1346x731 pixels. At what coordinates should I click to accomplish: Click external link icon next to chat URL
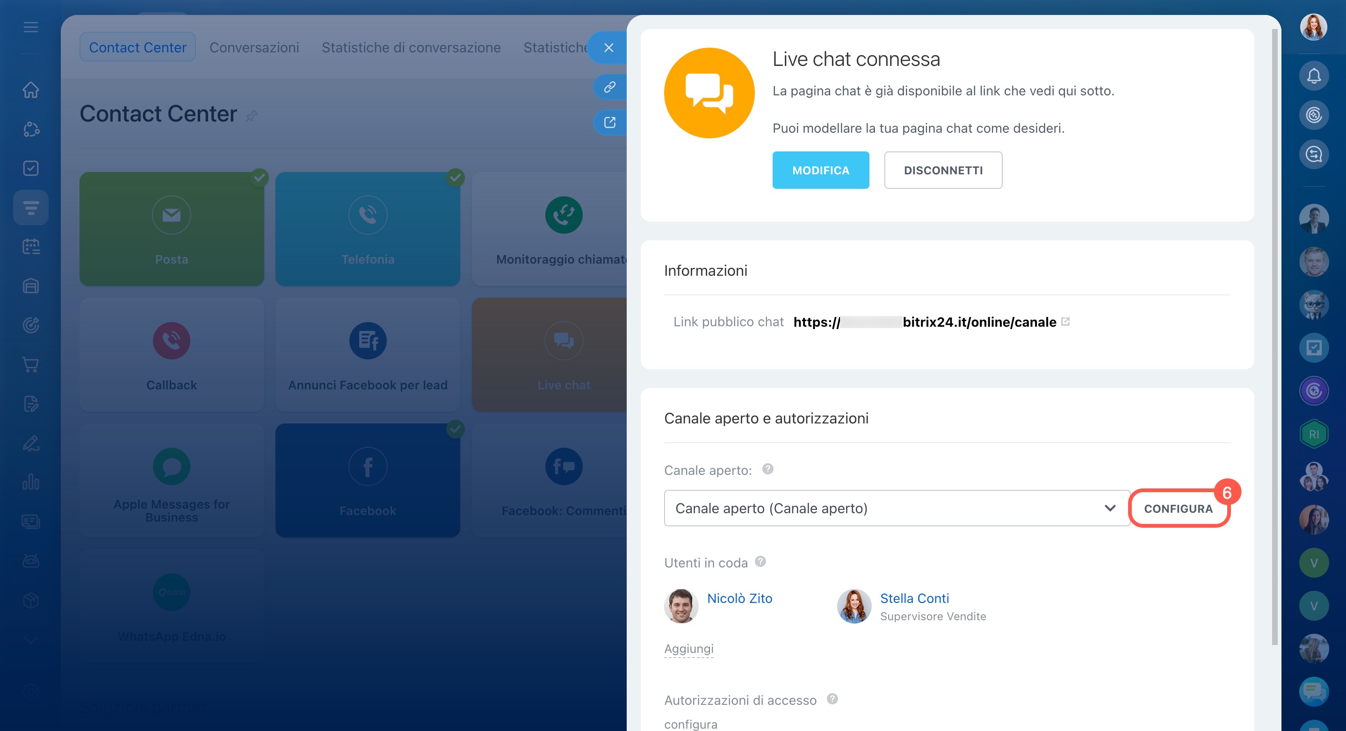click(x=1065, y=322)
